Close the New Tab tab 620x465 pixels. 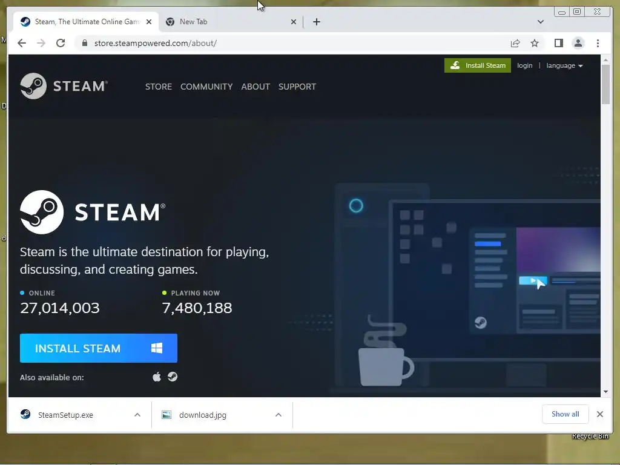(x=294, y=22)
